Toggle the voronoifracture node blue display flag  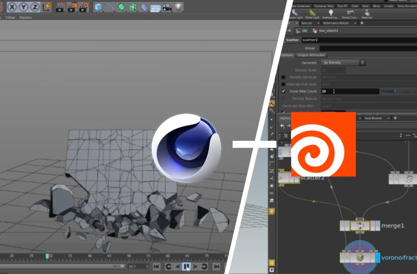coord(378,258)
